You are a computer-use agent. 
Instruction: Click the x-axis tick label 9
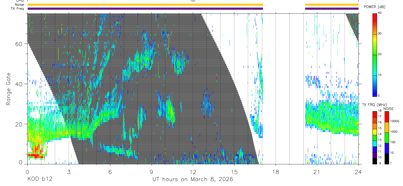pos(151,172)
